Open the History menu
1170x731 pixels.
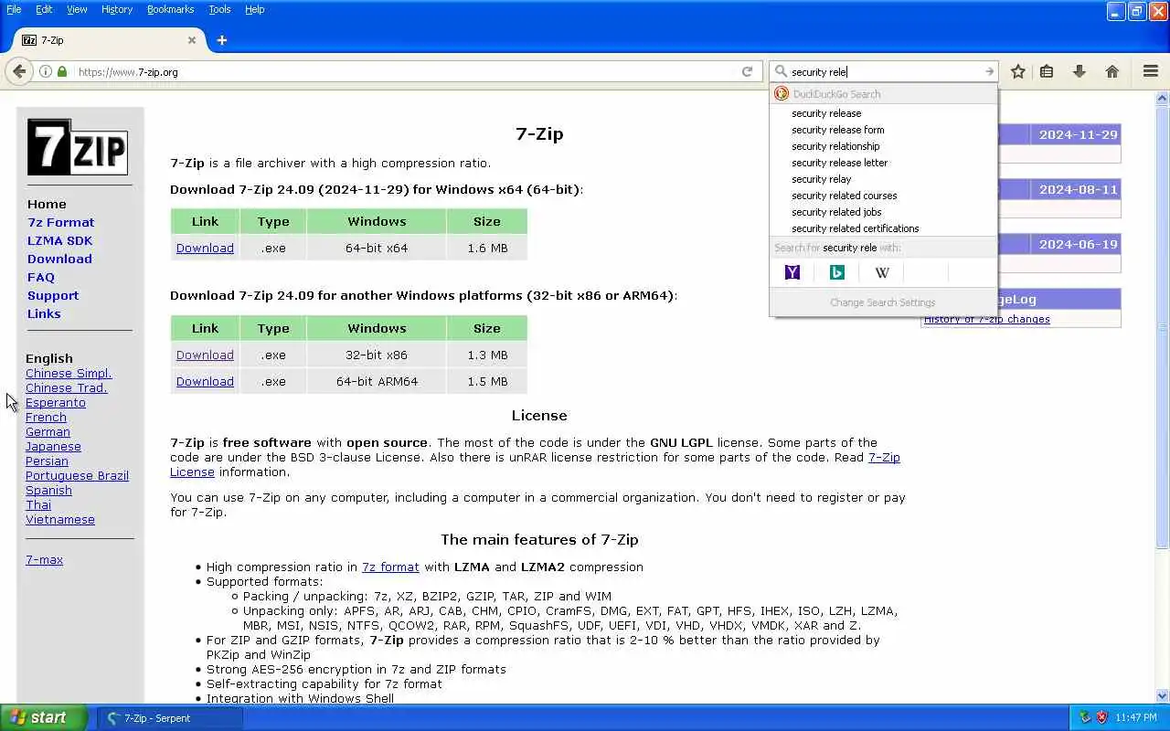click(x=117, y=9)
